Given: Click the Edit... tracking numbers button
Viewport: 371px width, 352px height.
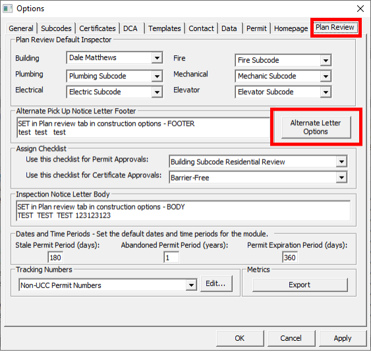Looking at the screenshot, I should (216, 283).
